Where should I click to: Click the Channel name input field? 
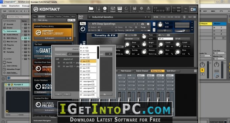coord(73,54)
